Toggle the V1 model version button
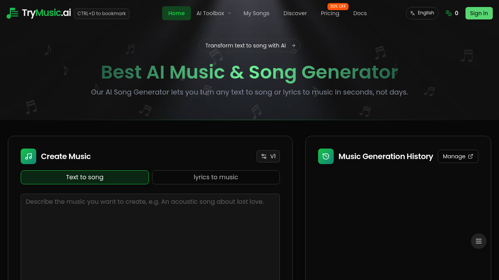This screenshot has height=280, width=499. click(268, 156)
